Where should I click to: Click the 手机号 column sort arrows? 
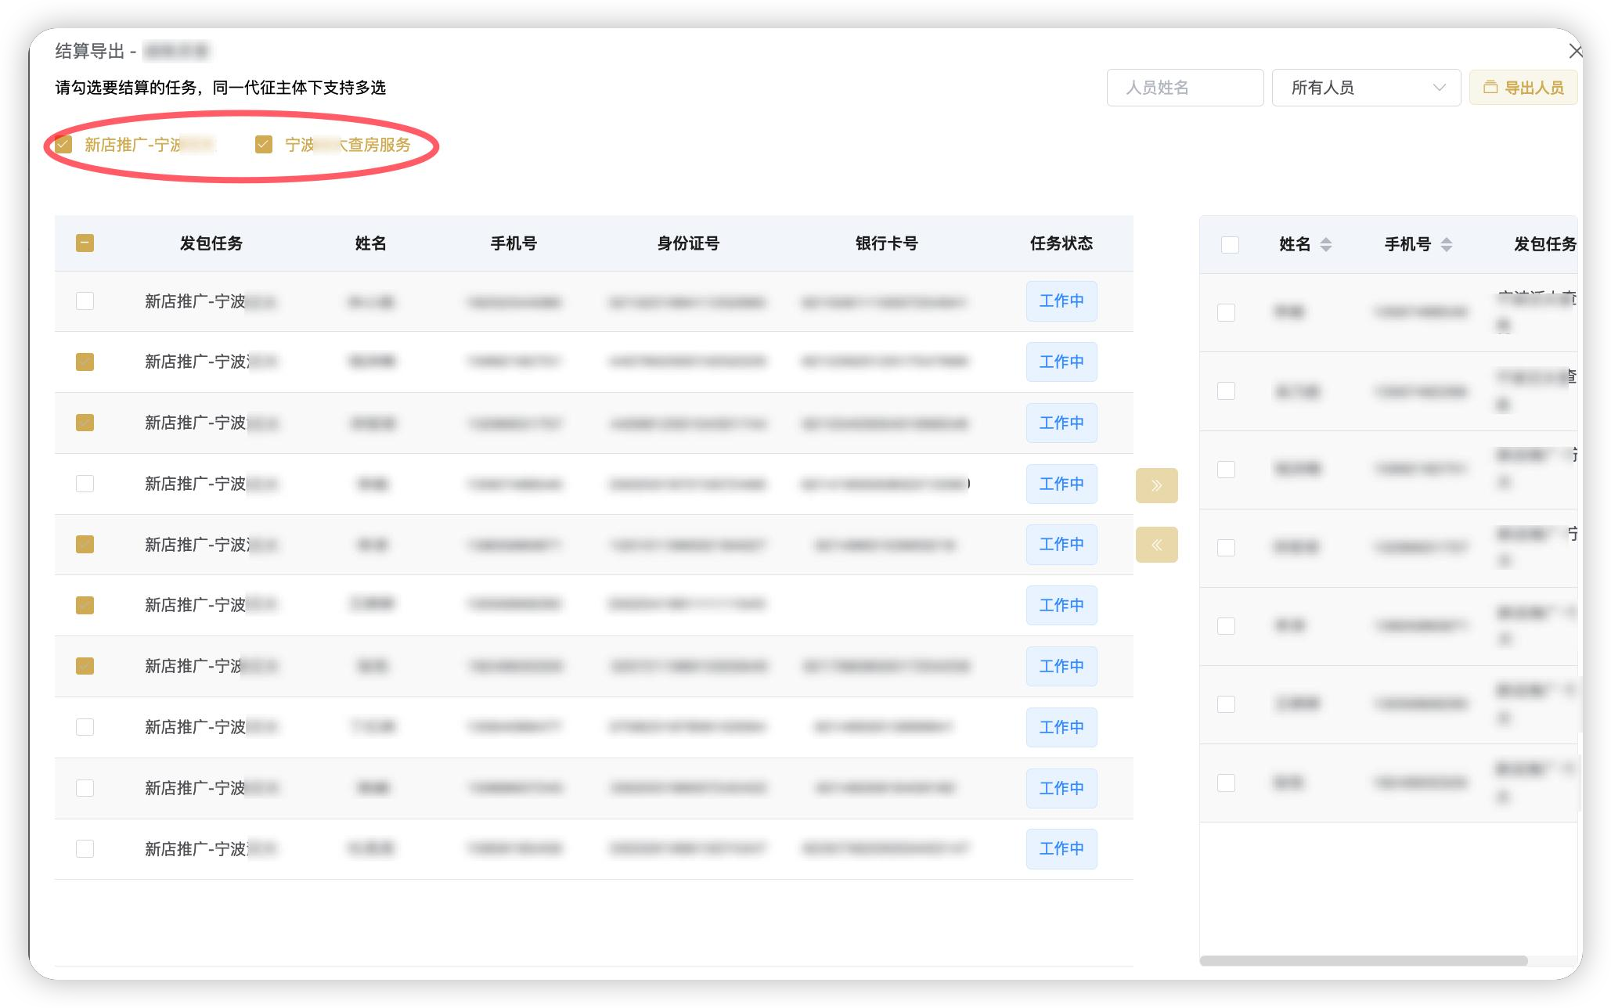point(1446,244)
